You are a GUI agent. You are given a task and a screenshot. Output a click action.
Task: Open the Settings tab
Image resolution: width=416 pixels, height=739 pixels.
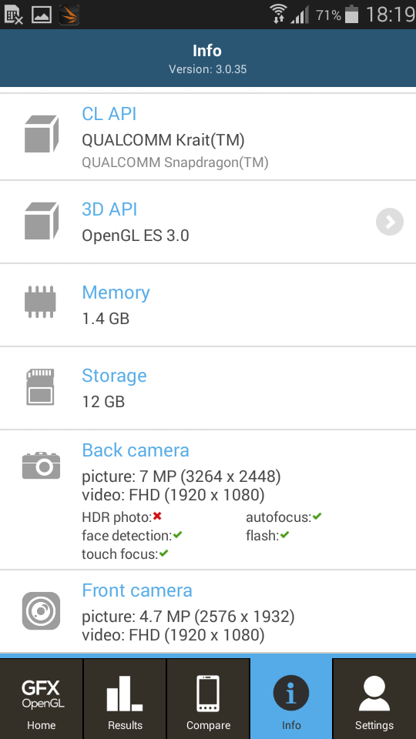coord(374,698)
